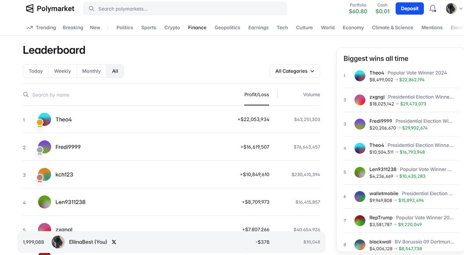Open the notifications bell icon
Viewport: 464px width, 255px height.
click(433, 8)
